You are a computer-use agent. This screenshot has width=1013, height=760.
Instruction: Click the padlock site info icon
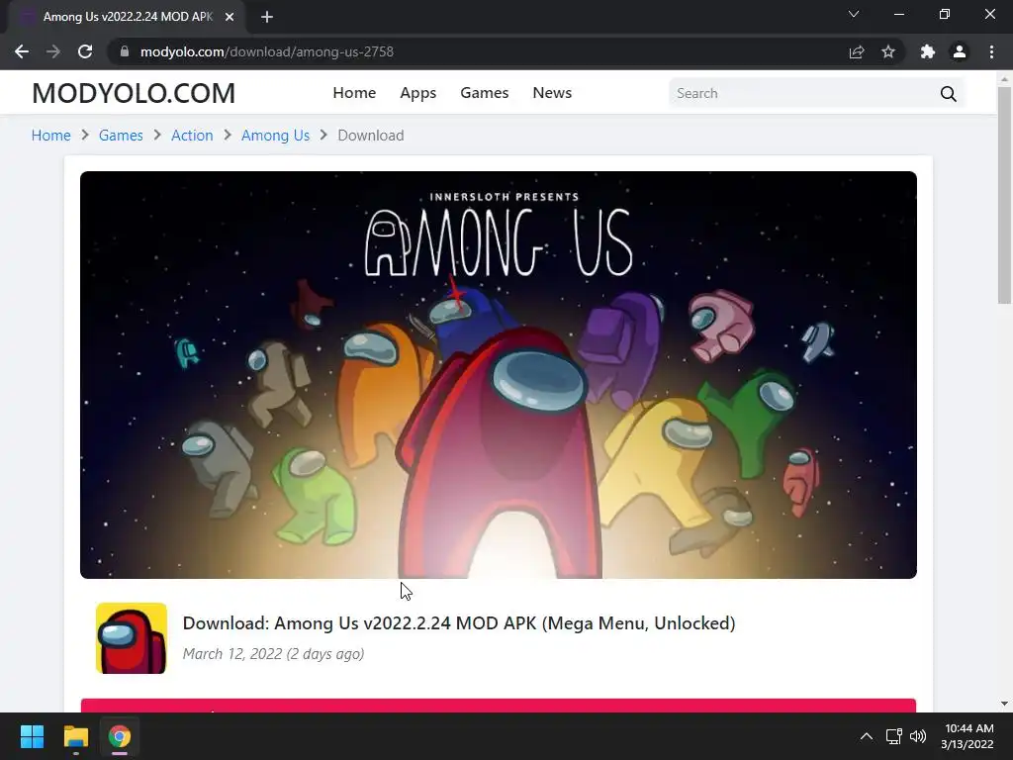coord(125,51)
